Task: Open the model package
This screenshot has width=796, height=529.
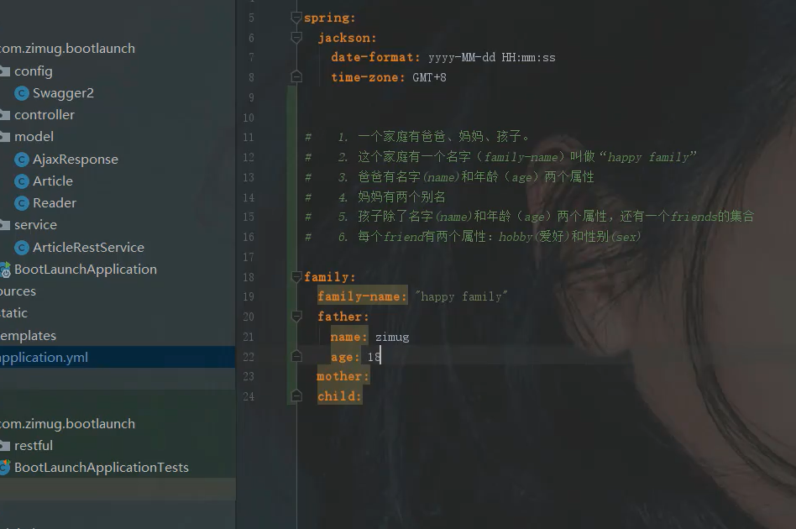Action: (34, 137)
